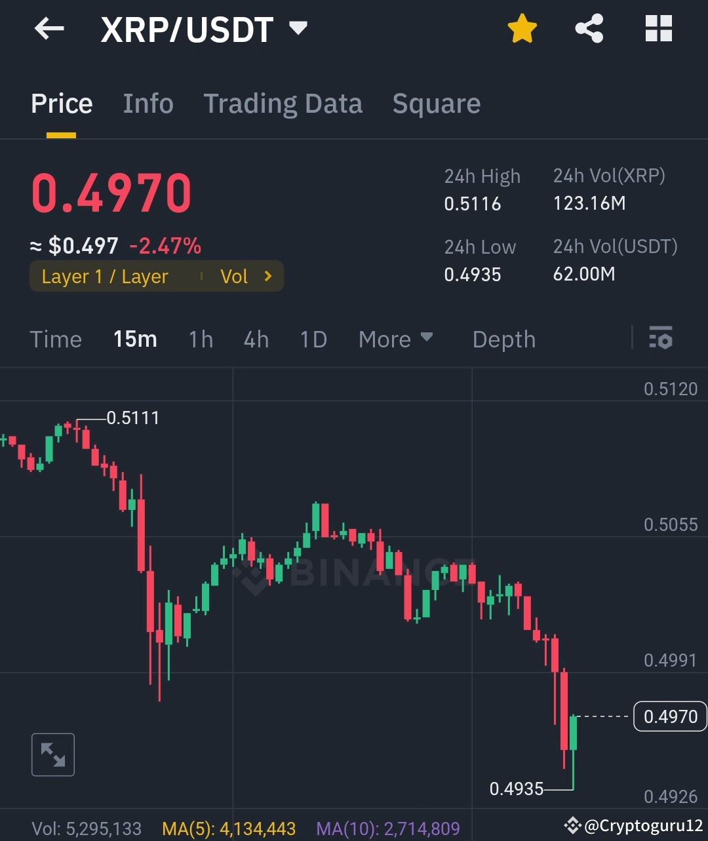
Task: Open the Cryptoguru12 watermark diamond icon
Action: (x=573, y=825)
